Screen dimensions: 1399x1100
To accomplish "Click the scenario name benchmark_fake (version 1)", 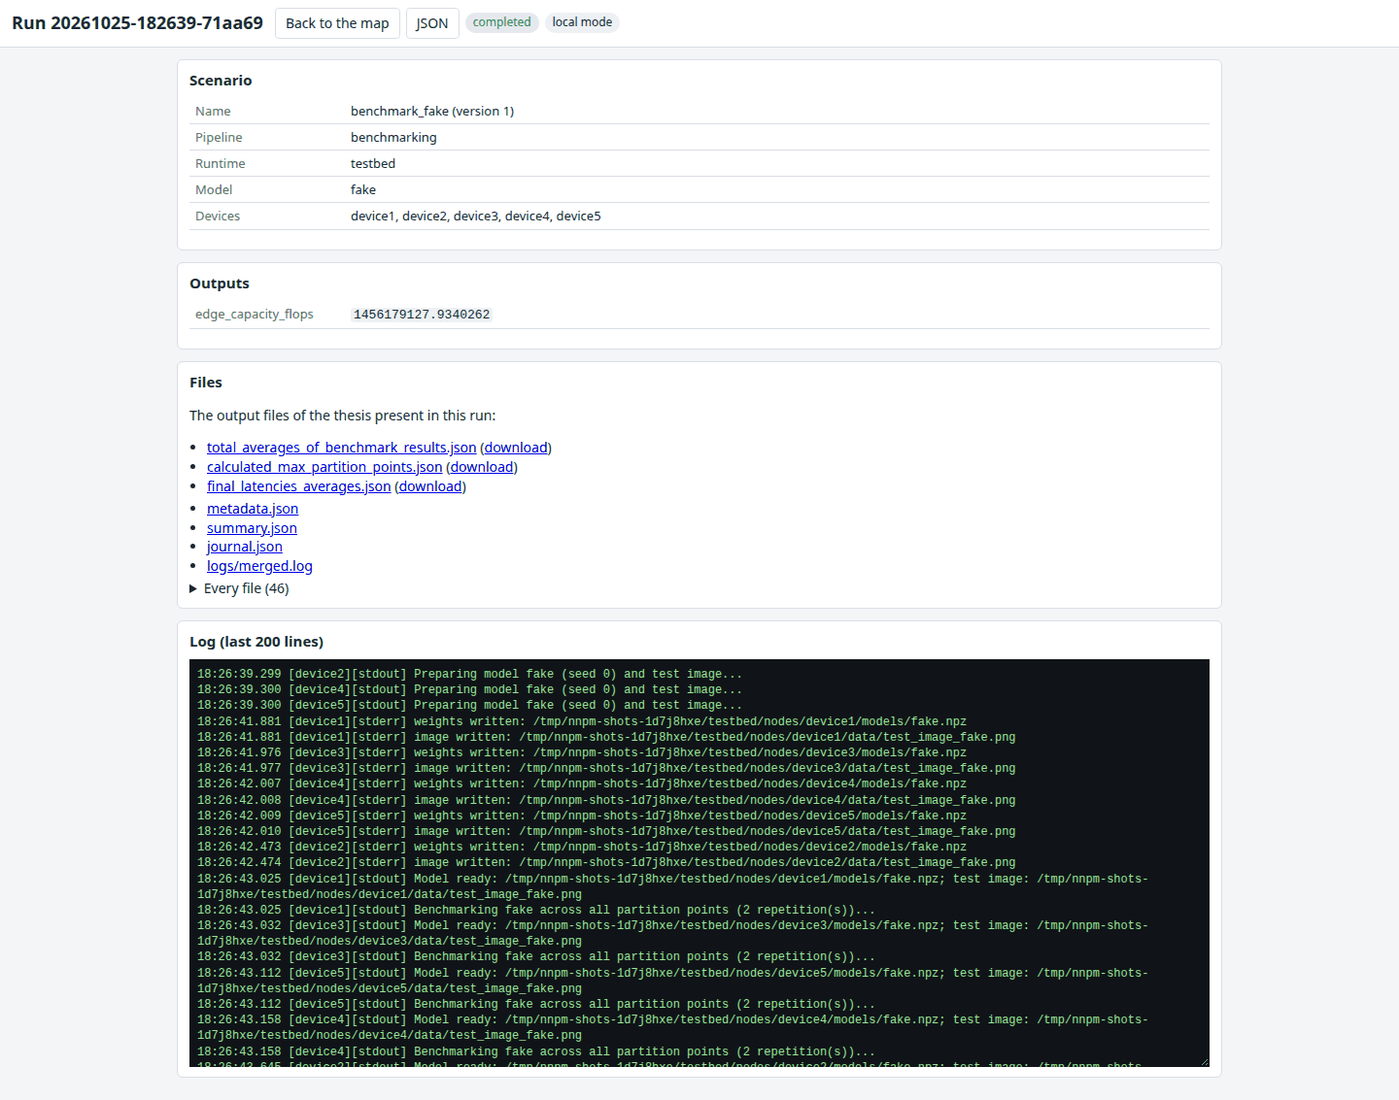I will coord(432,112).
